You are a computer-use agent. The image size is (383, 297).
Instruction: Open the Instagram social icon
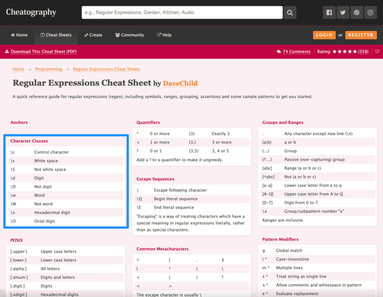coord(370,12)
